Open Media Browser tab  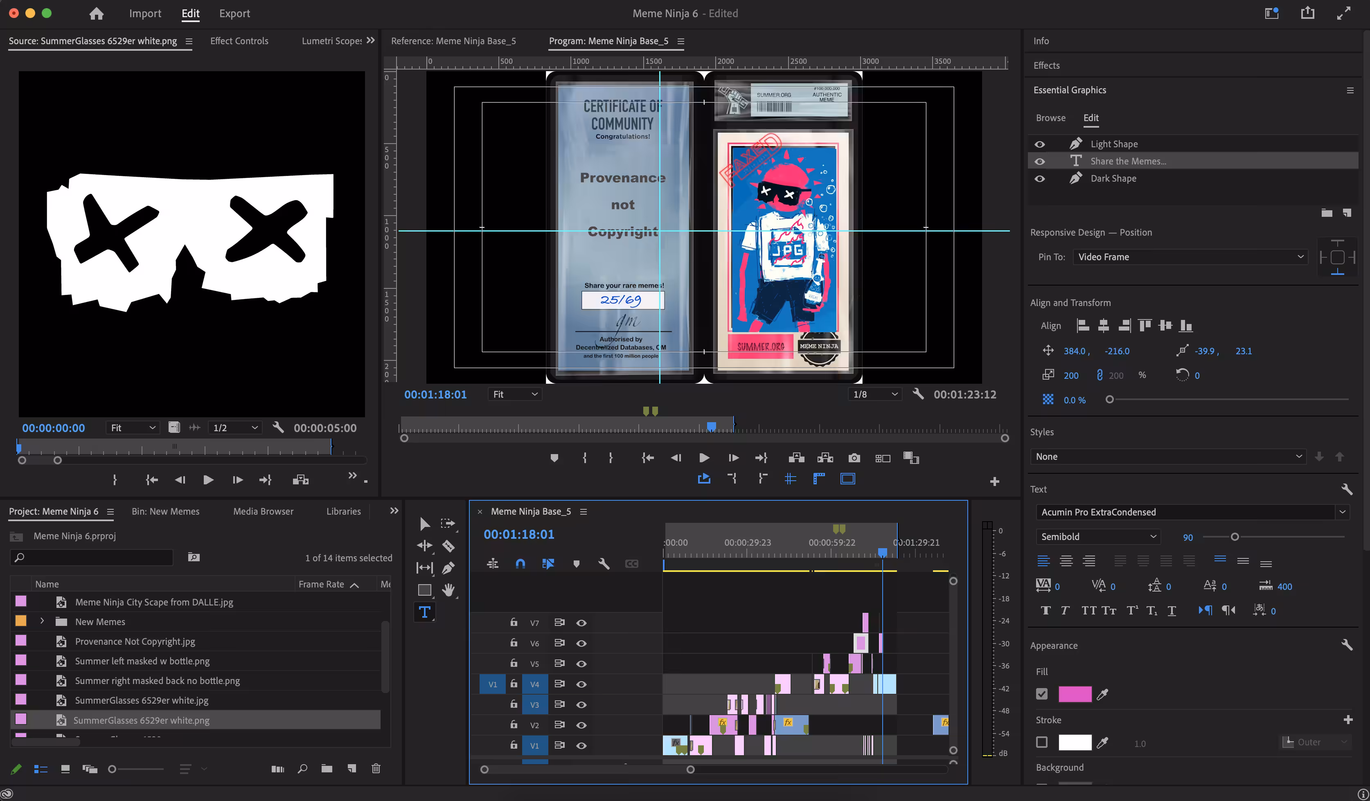263,511
